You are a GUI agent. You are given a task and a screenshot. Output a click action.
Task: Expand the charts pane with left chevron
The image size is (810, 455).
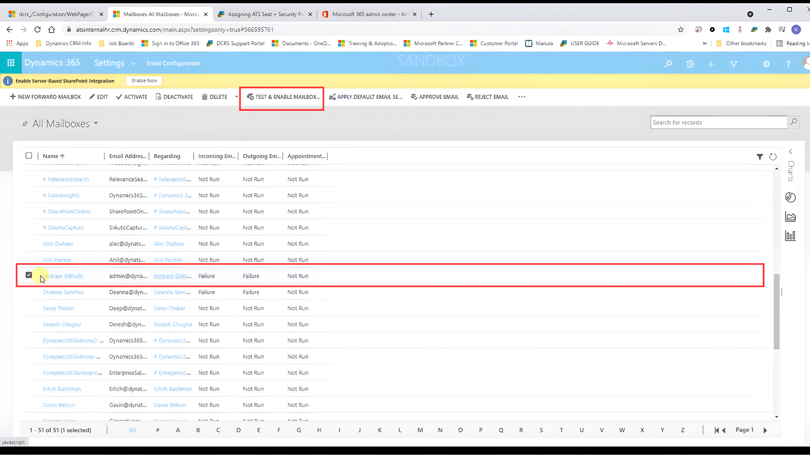click(x=791, y=151)
